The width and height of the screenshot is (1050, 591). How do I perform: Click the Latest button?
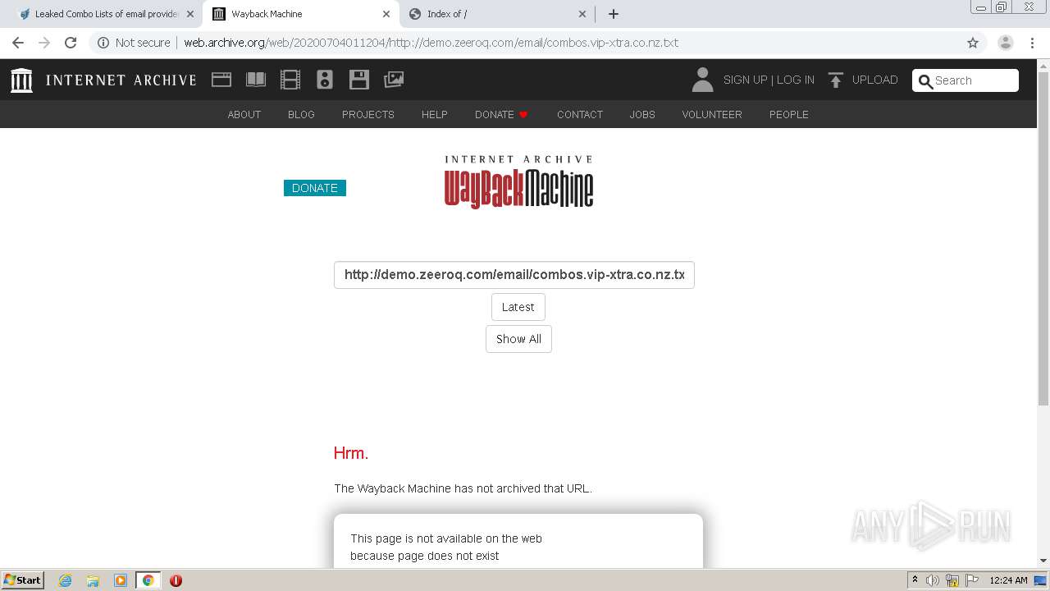tap(518, 307)
